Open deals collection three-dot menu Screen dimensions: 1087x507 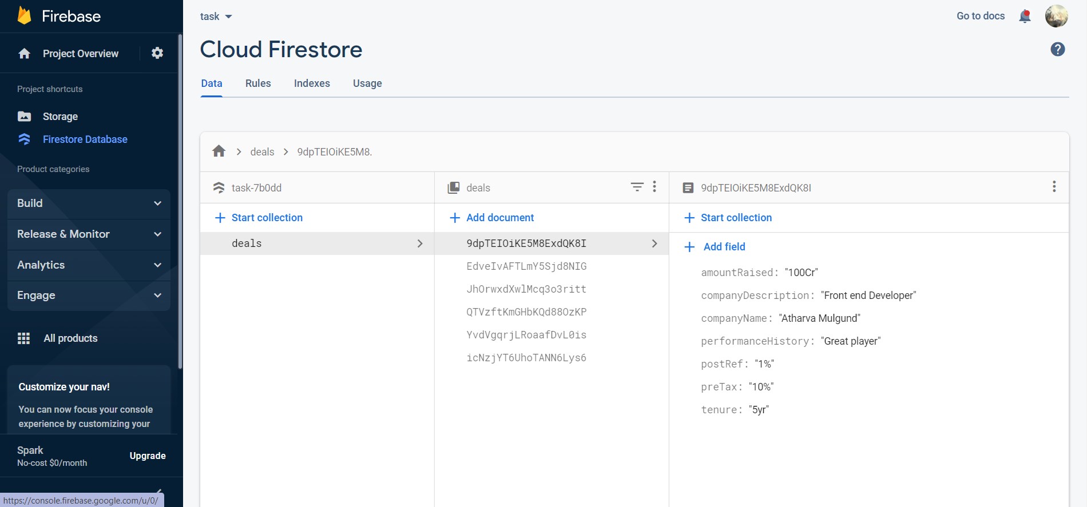coord(654,187)
